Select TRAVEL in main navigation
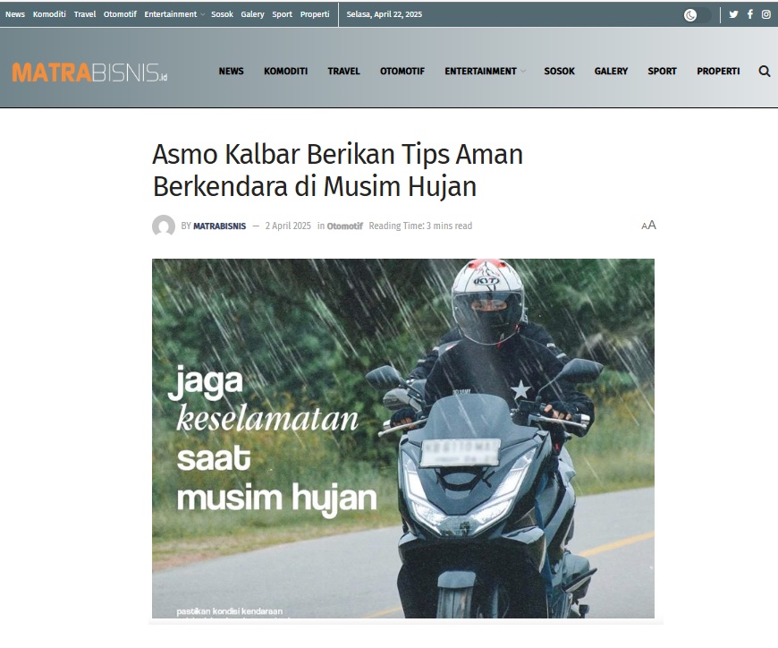The width and height of the screenshot is (778, 648). tap(344, 71)
